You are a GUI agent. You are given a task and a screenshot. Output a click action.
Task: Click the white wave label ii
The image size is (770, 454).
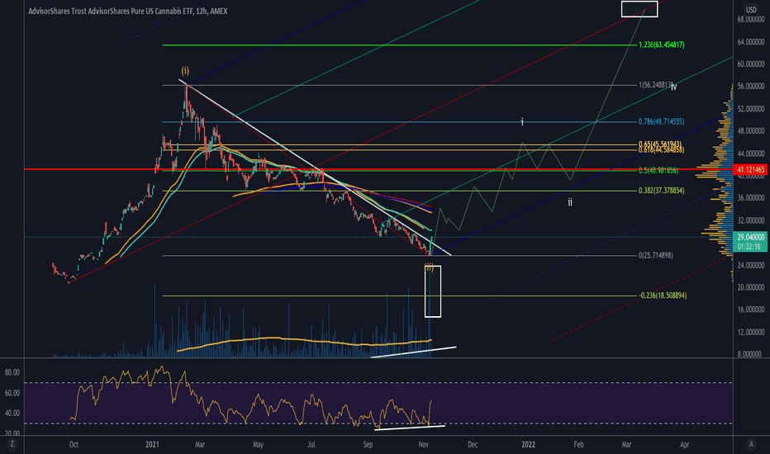(569, 201)
